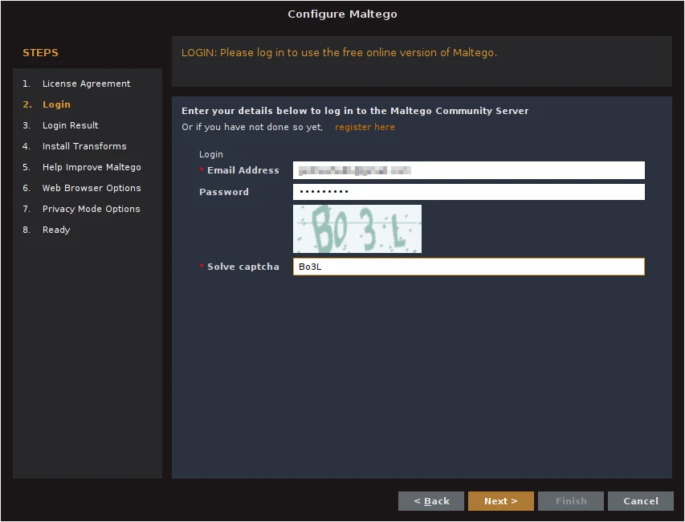Cancel the Maltego configuration wizard

pos(640,501)
